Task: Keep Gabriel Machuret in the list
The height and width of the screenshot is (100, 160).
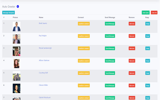Action: coord(147,98)
